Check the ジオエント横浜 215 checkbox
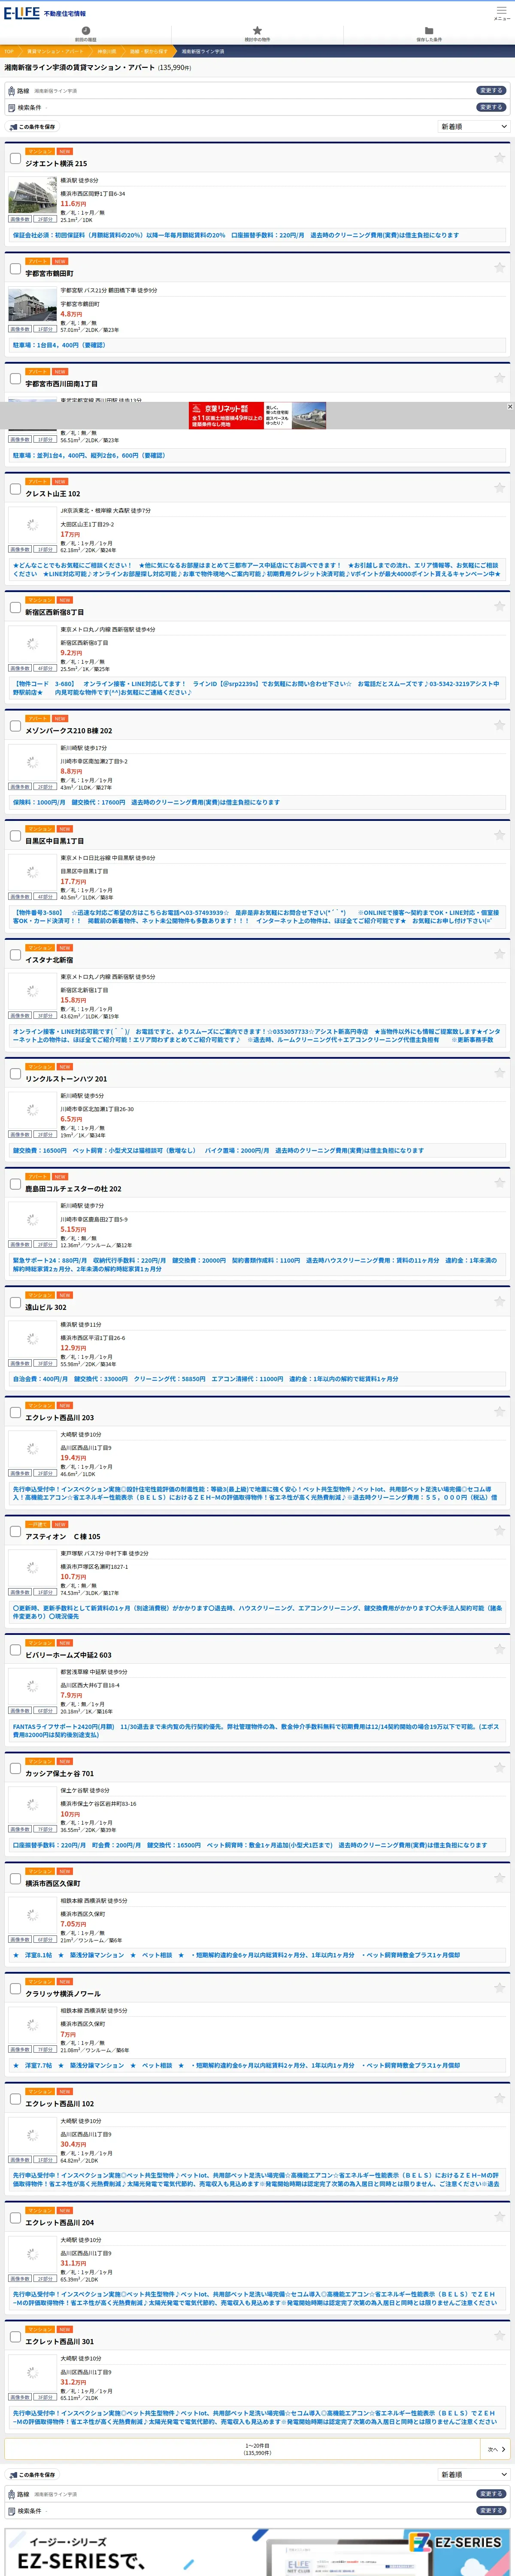Viewport: 515px width, 2576px height. [15, 158]
